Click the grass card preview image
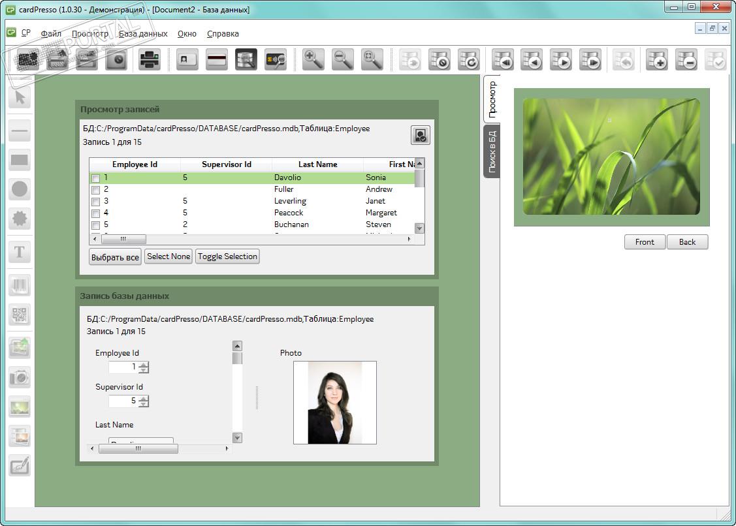The height and width of the screenshot is (526, 736). (611, 157)
